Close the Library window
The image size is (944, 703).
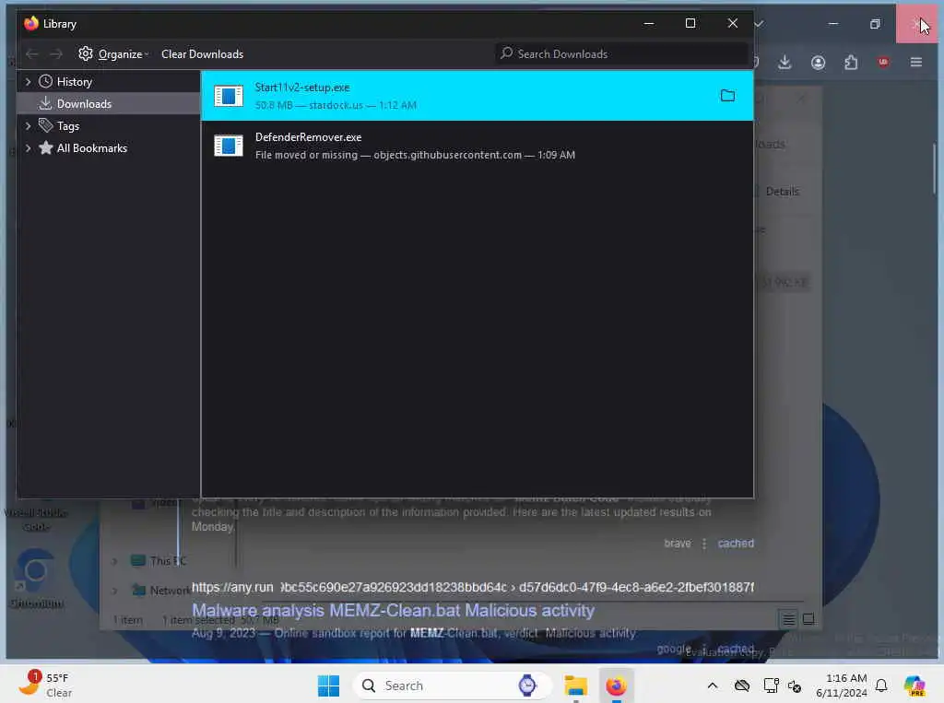[733, 23]
